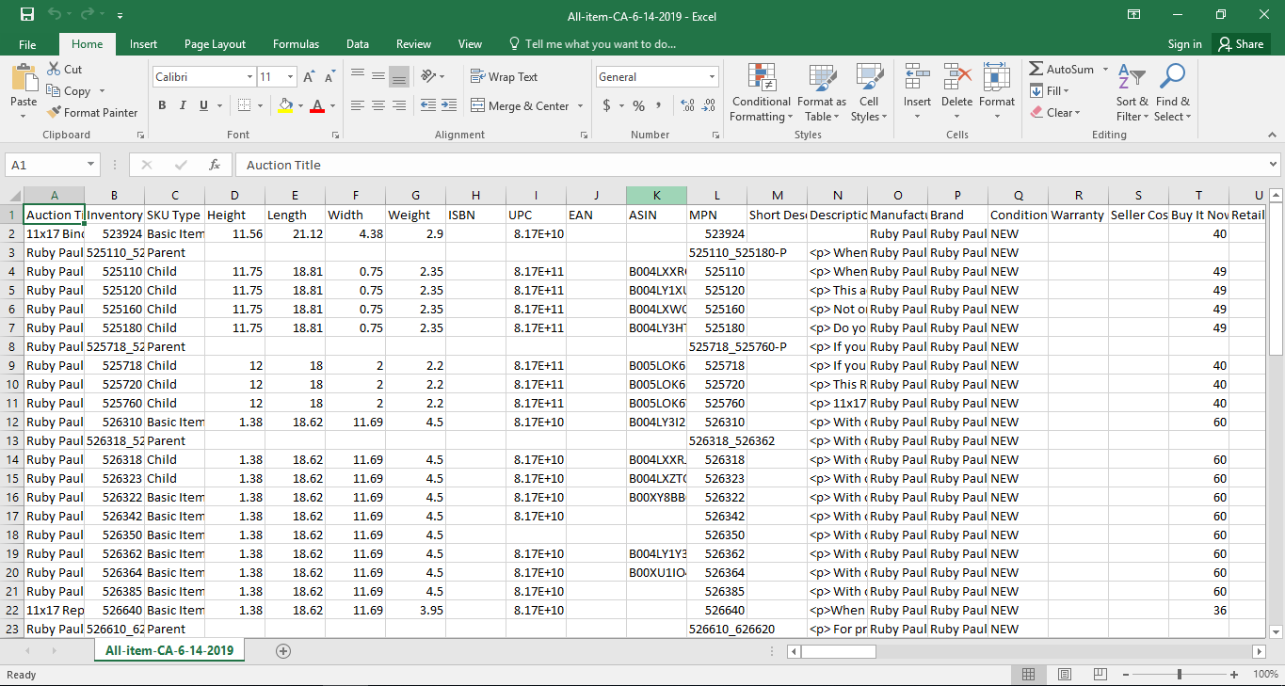Open the General number format dropdown

point(712,77)
